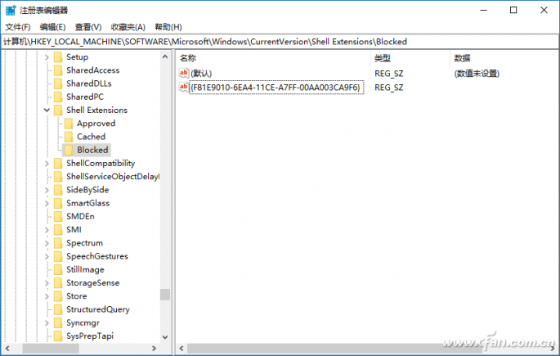Click the Spectrum folder icon
Screen dimensions: 560x356
58,243
